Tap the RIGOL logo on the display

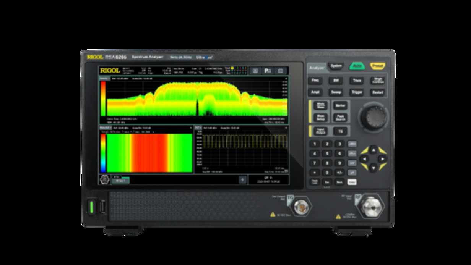pyautogui.click(x=110, y=71)
